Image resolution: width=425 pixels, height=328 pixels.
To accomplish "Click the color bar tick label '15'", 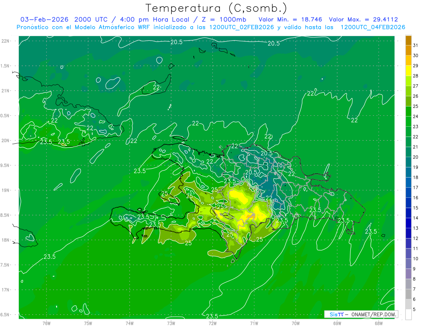I will point(416,208).
